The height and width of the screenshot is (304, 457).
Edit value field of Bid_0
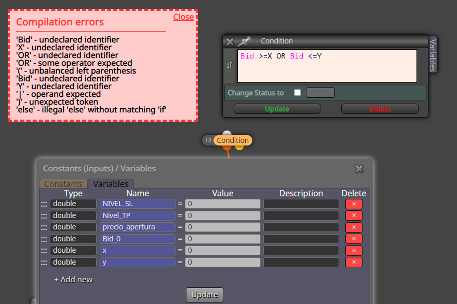click(223, 239)
